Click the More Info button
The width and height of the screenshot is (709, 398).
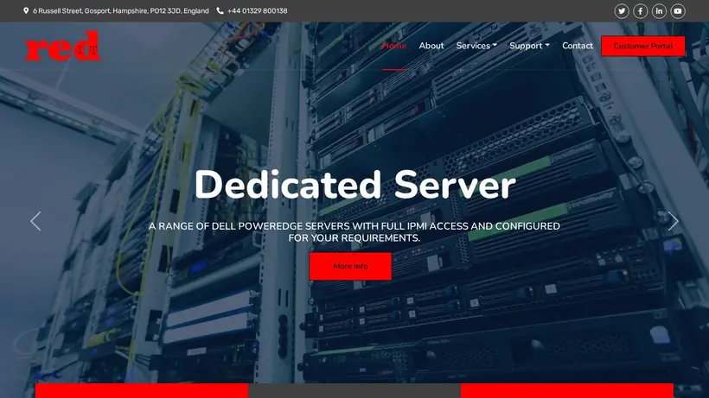click(350, 266)
